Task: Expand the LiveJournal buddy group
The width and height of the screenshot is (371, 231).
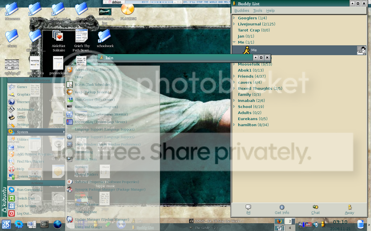Action: coord(234,24)
